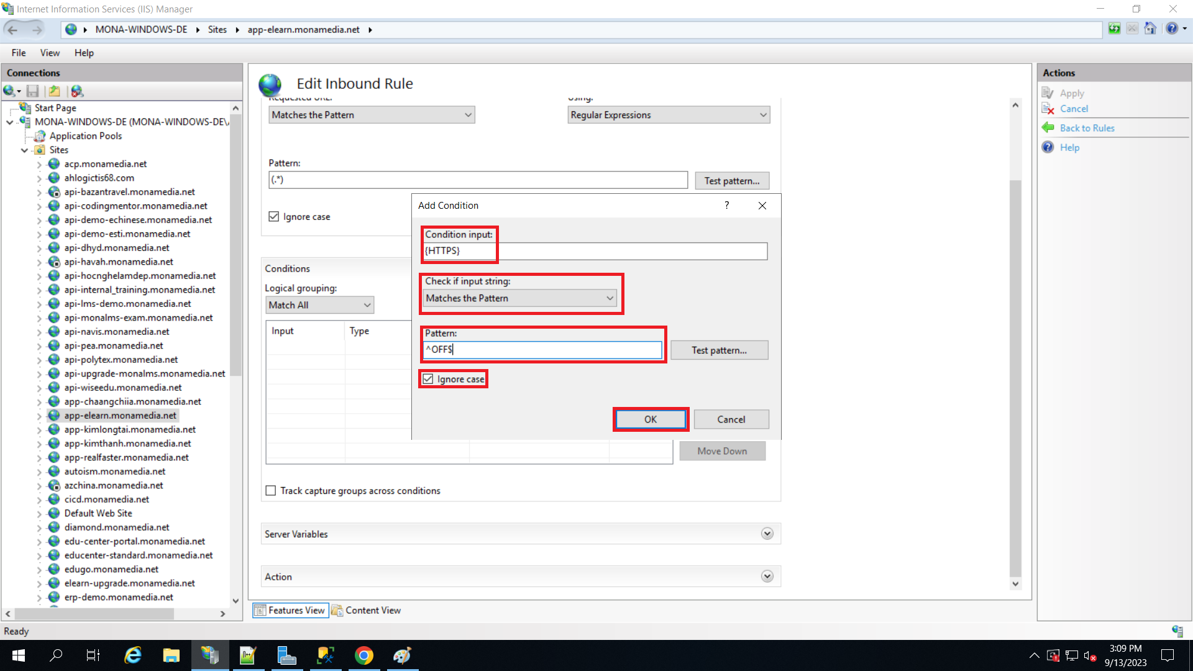Click the up folder icon in Connections toolbar
The width and height of the screenshot is (1193, 671).
(x=55, y=91)
